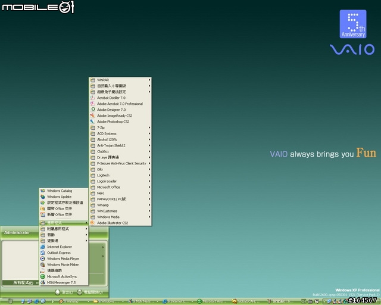
Task: Expand 超級兔子魔法設定 folder
Action: (x=120, y=92)
